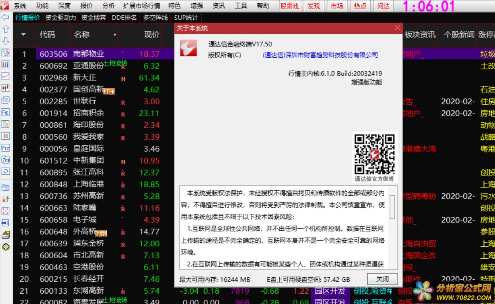Sort by the 名称 column header

[x=82, y=35]
